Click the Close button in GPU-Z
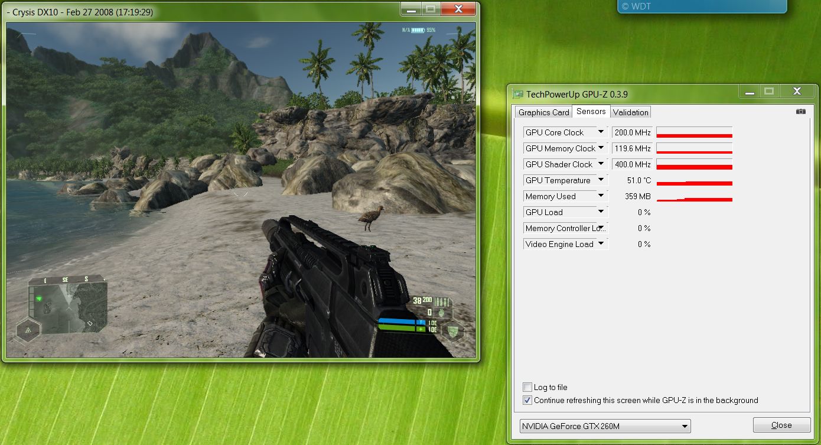821x445 pixels. point(781,425)
